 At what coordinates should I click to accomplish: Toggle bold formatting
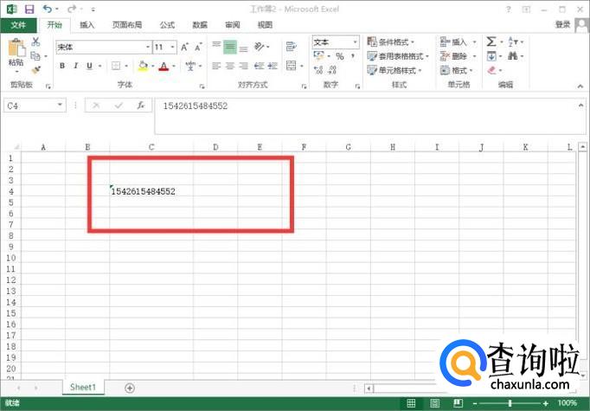tap(62, 66)
